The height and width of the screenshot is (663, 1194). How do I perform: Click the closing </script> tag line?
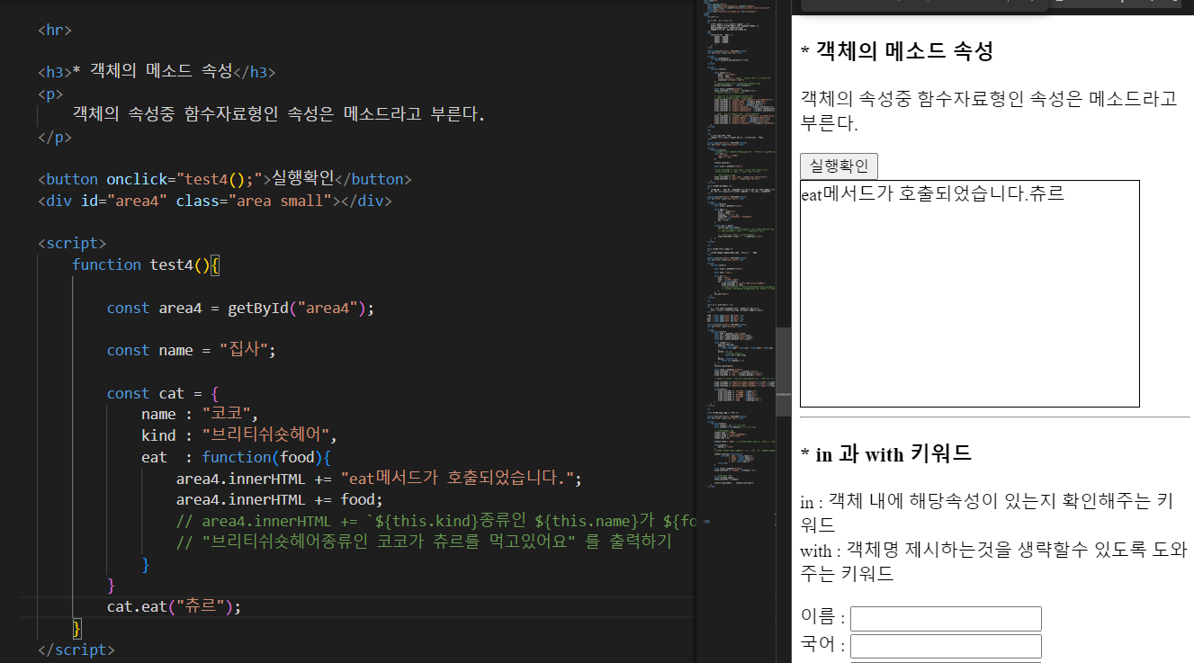(x=76, y=650)
